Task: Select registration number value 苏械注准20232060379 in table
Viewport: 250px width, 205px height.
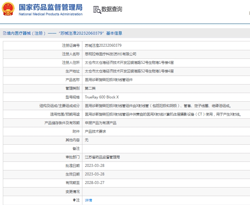Action: (x=103, y=45)
